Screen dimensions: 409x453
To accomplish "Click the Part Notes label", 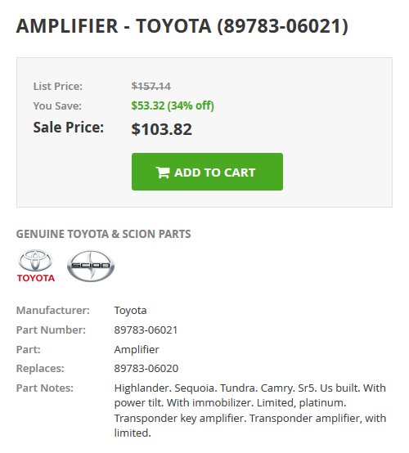I will (45, 388).
